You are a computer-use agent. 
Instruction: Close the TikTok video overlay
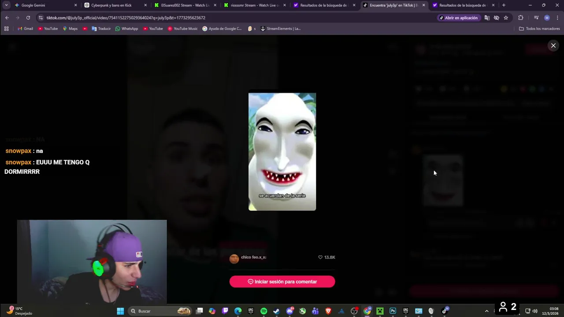(553, 45)
